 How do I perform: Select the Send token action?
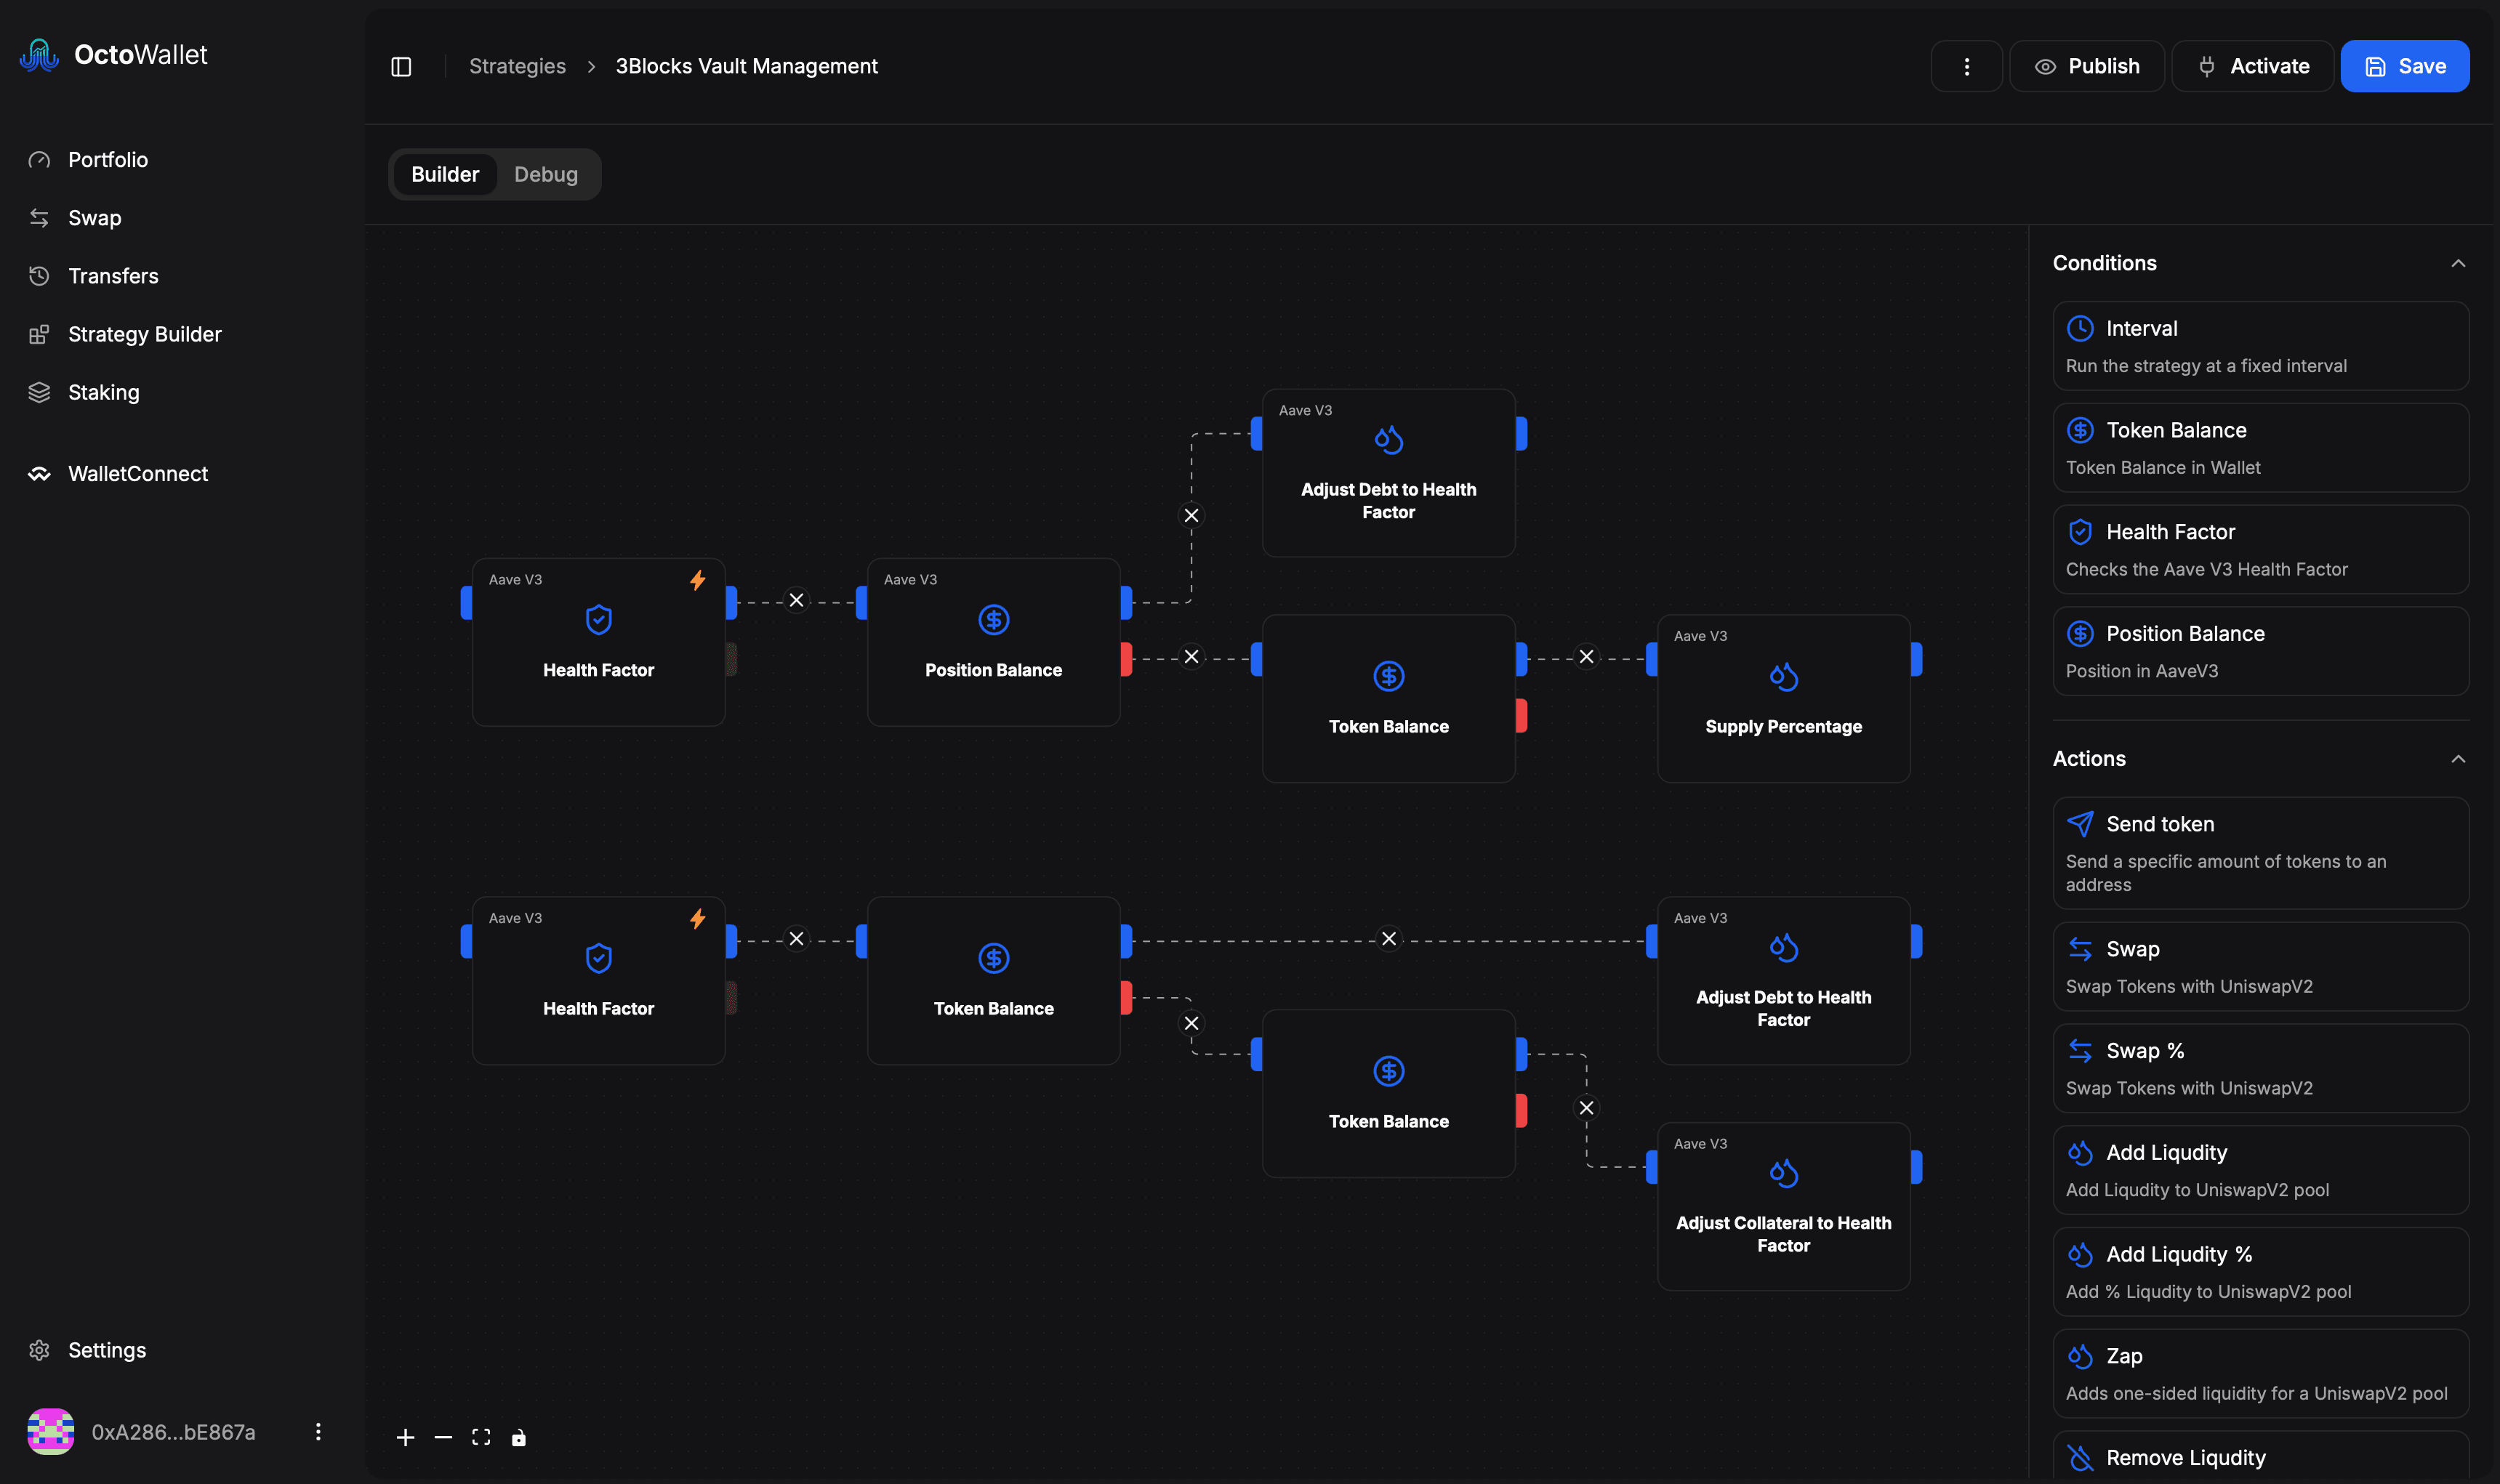[2260, 853]
